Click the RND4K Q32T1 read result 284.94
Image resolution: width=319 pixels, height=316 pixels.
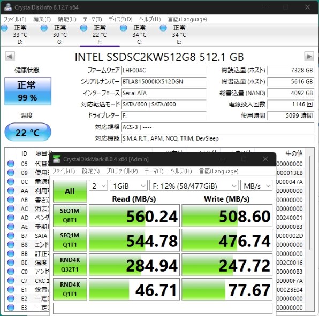[x=134, y=265]
